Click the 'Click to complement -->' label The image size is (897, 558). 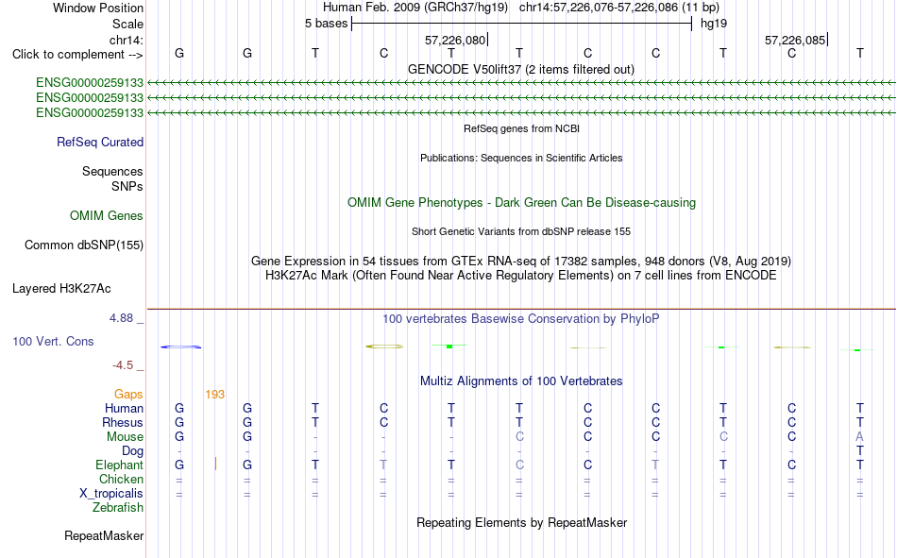pyautogui.click(x=77, y=55)
